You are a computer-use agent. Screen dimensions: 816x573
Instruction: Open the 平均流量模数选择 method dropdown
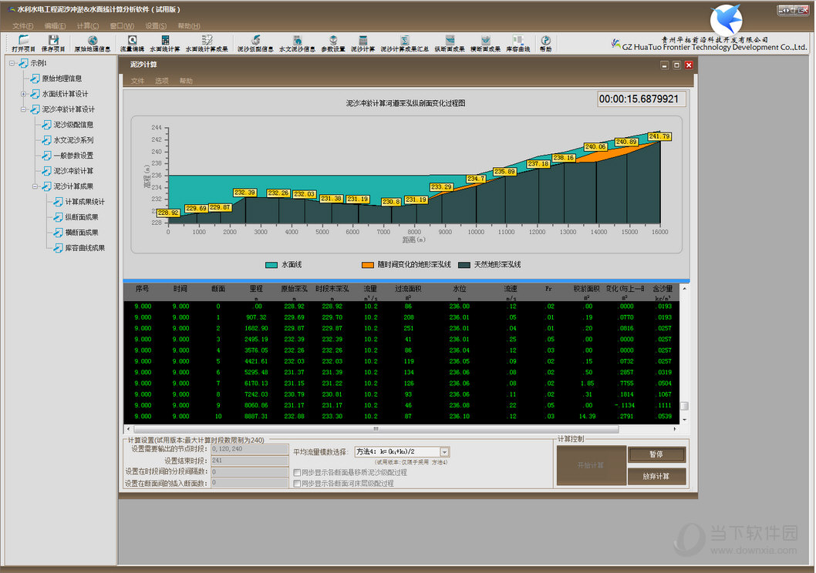click(444, 452)
